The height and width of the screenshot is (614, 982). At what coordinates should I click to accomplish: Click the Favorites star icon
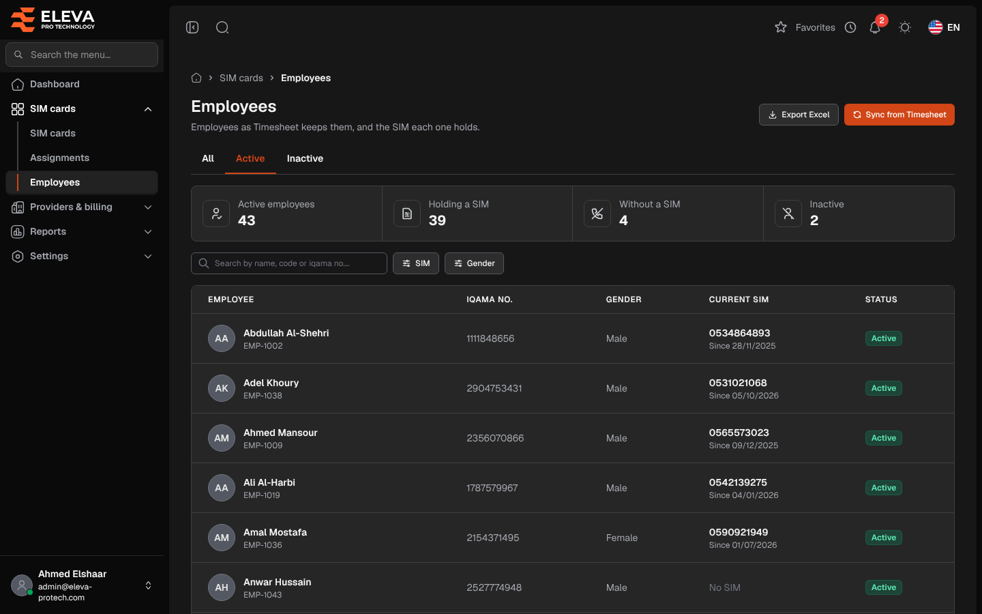pos(781,27)
